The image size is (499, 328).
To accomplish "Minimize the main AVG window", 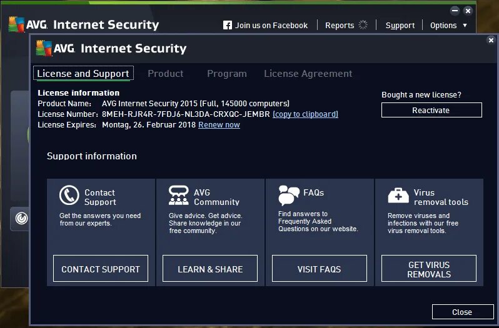I will point(455,11).
